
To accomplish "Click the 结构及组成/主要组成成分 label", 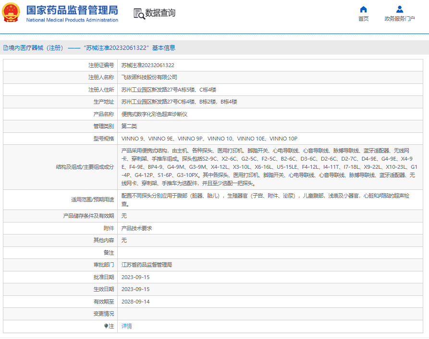I will coord(85,167).
